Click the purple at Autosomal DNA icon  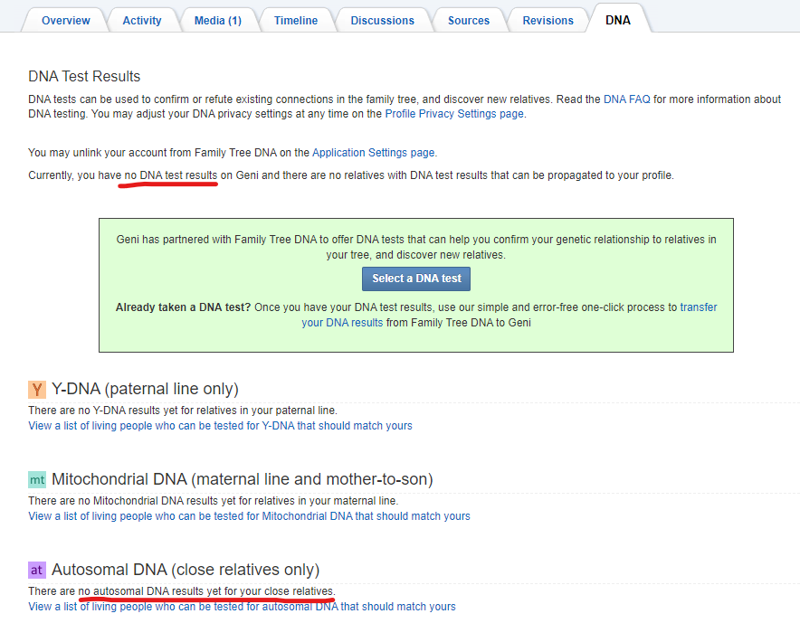[x=36, y=571]
